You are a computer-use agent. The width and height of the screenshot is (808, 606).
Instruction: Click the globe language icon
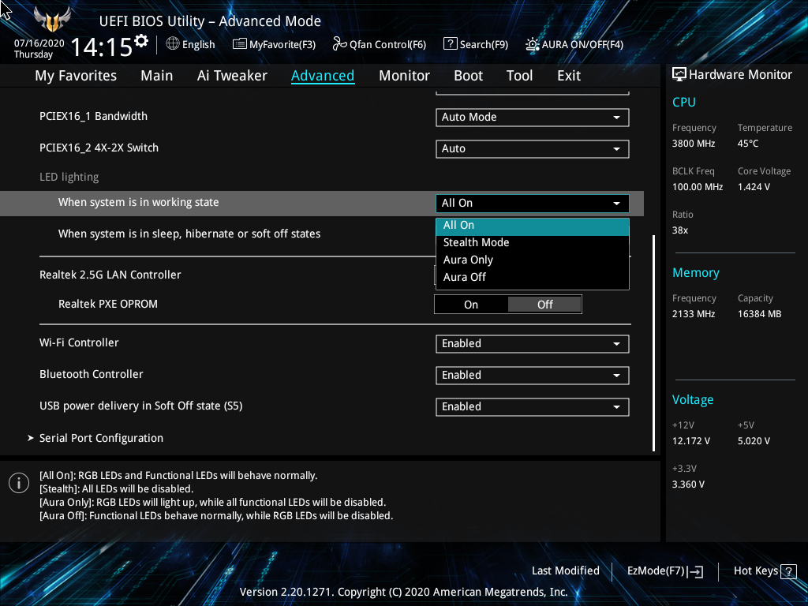173,44
